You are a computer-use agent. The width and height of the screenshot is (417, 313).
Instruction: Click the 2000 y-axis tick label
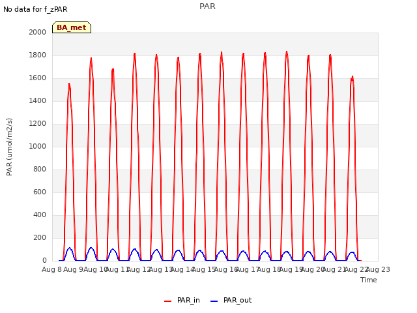pyautogui.click(x=38, y=32)
